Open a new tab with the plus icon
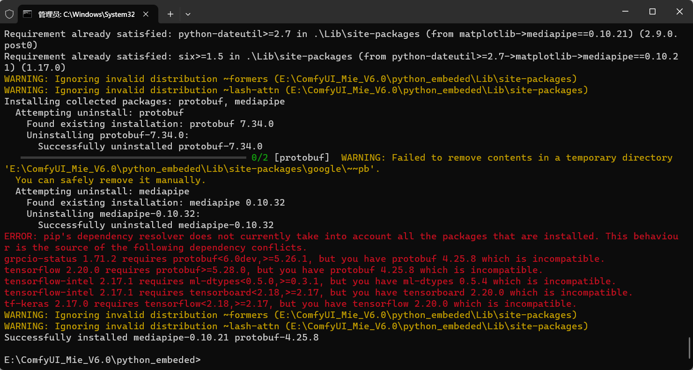Image resolution: width=693 pixels, height=370 pixels. pos(170,14)
